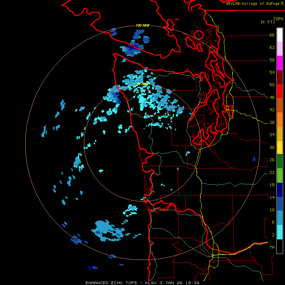This screenshot has width=285, height=285.
Task: Select the dark red 54 kft legend band
Action: 280,77
